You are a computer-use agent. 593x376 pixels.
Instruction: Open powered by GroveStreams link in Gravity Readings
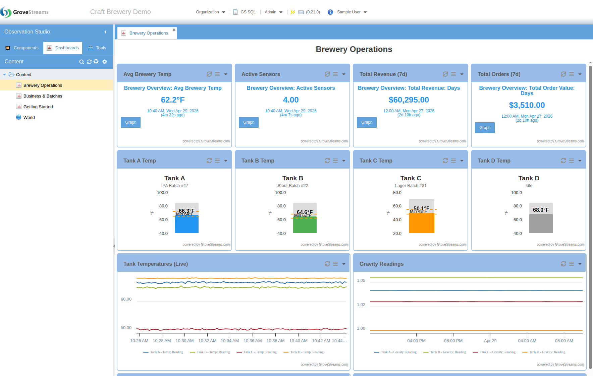(560, 365)
